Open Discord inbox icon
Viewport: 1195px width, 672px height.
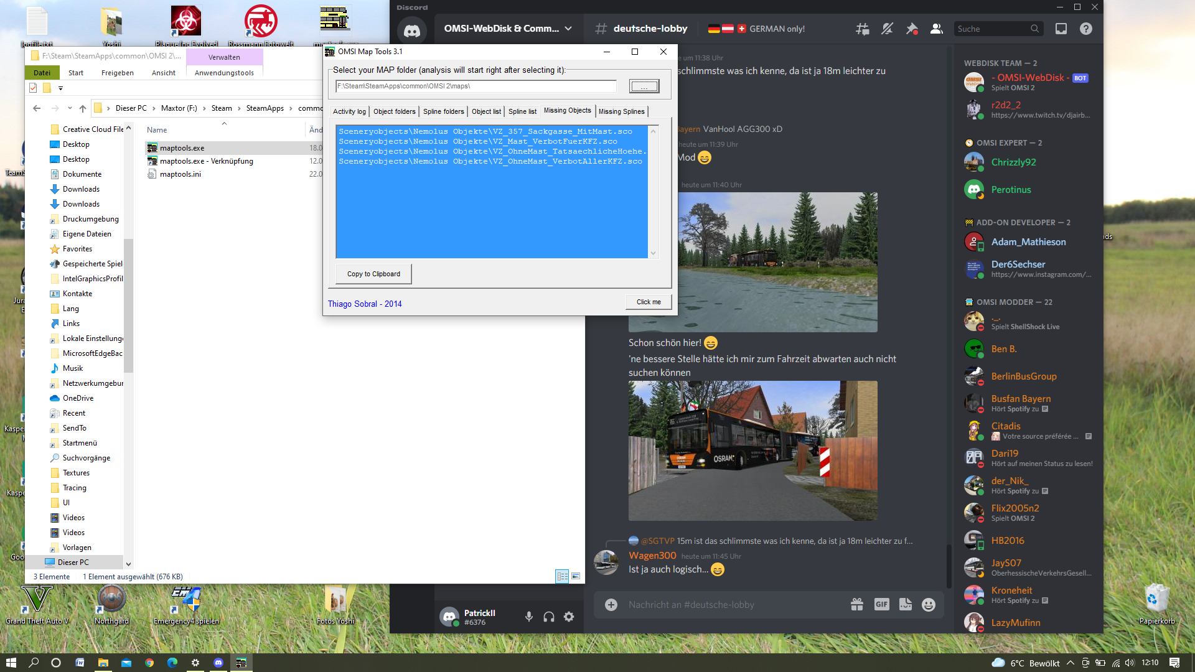click(x=1061, y=29)
